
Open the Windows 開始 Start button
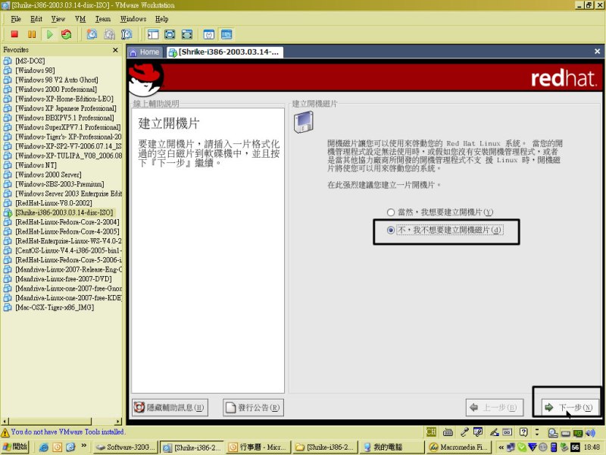click(x=15, y=447)
